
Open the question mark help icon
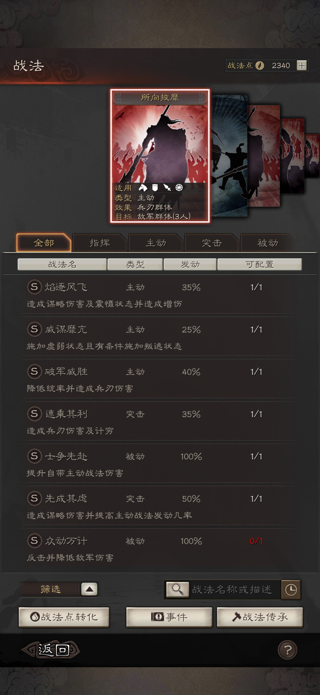[x=287, y=650]
